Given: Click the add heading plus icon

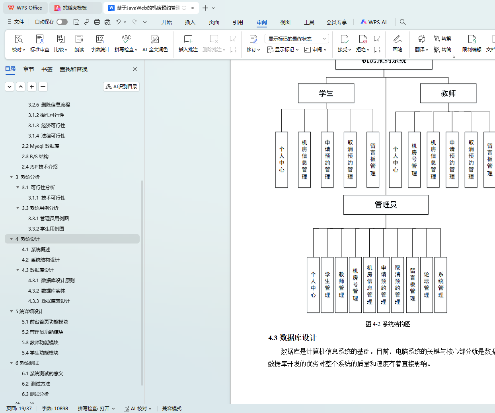Looking at the screenshot, I should [x=32, y=87].
